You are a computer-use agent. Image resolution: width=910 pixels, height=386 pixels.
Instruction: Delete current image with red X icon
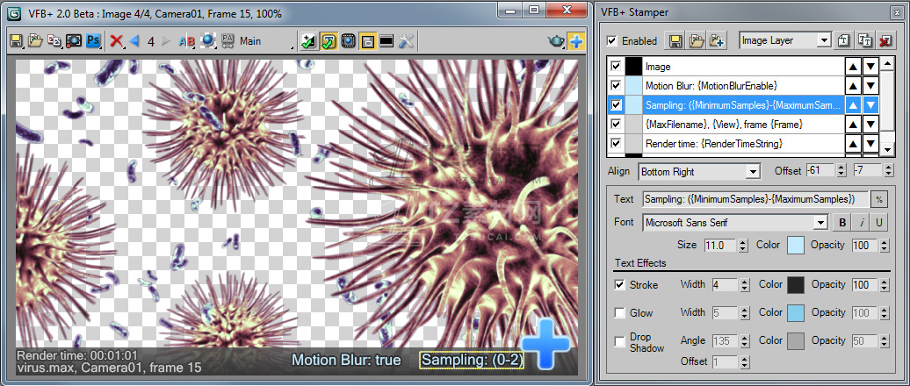click(116, 41)
